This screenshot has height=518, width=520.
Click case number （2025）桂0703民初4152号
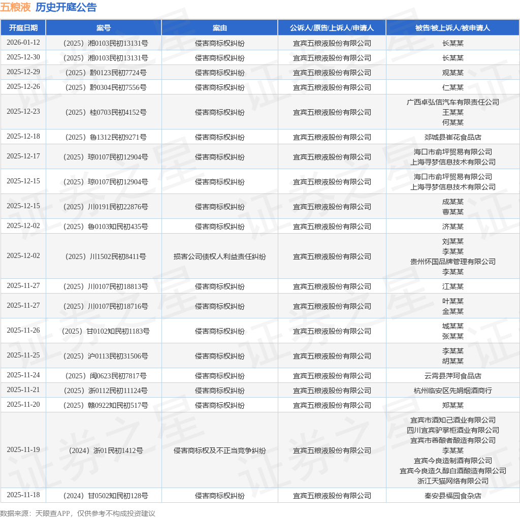tap(106, 112)
